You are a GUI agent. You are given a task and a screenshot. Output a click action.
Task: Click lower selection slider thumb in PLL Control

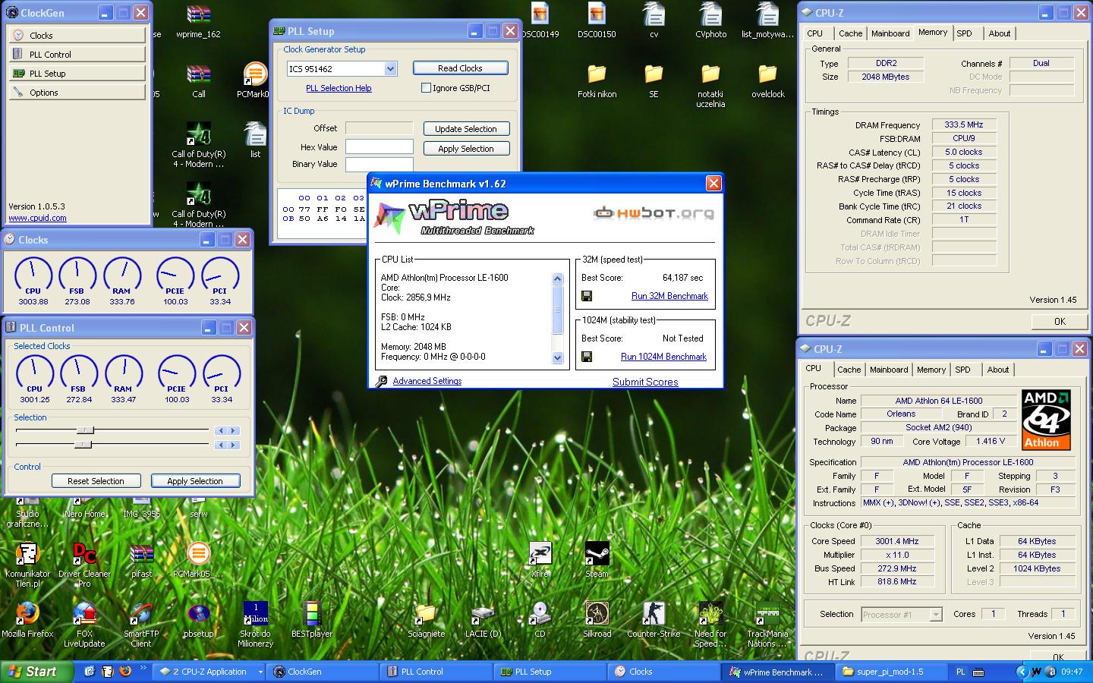click(x=83, y=445)
